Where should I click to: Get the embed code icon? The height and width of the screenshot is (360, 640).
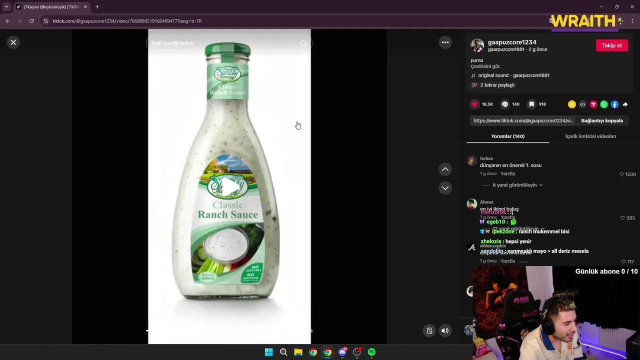tap(582, 104)
